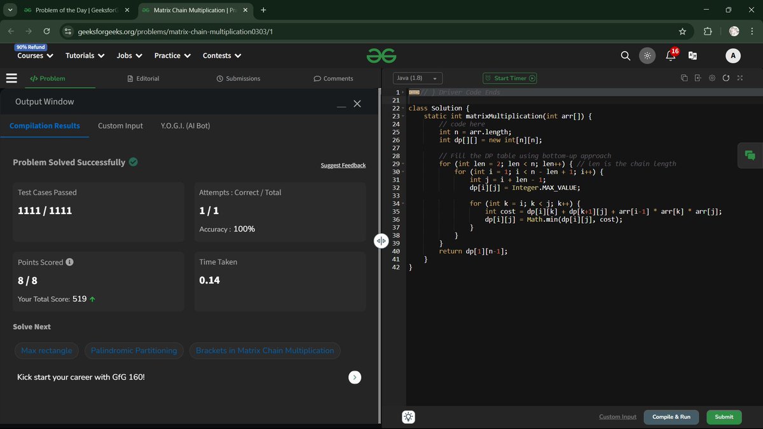Click the code line with Integer.MAX_VALUE
The height and width of the screenshot is (429, 763).
tap(525, 187)
